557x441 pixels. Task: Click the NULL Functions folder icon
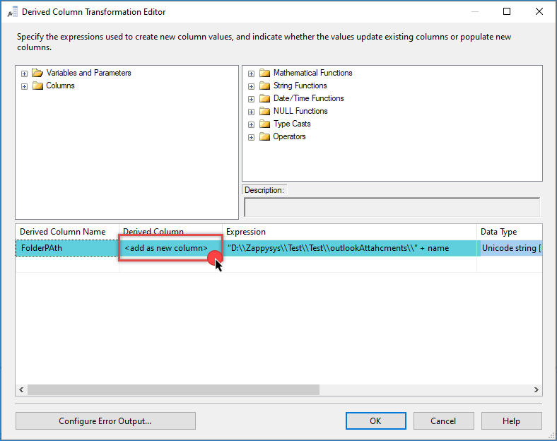tap(265, 111)
